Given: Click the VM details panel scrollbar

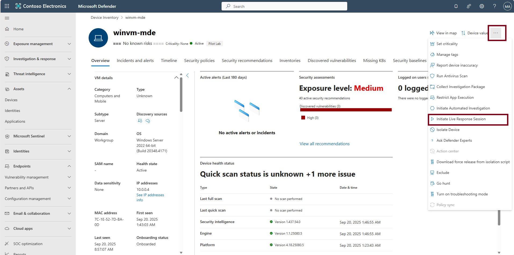Looking at the screenshot, I should (181, 94).
